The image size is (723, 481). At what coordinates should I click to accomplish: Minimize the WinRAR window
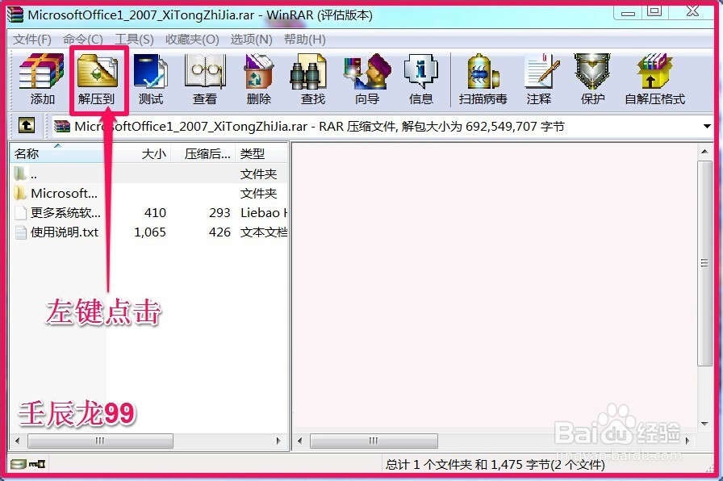click(628, 12)
